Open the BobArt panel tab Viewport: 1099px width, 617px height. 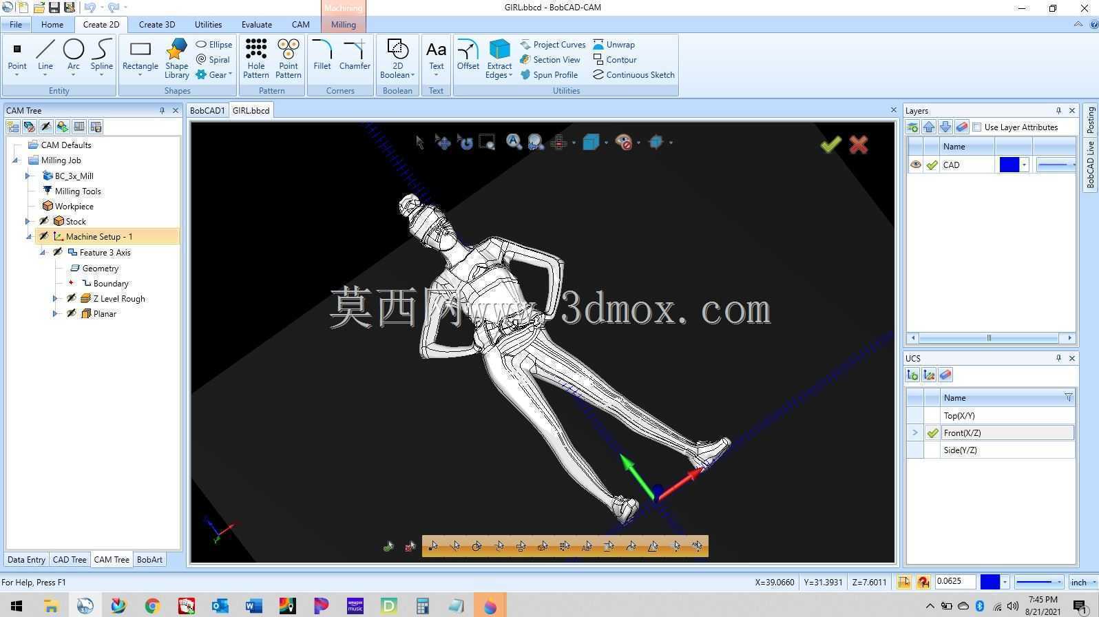click(x=149, y=560)
